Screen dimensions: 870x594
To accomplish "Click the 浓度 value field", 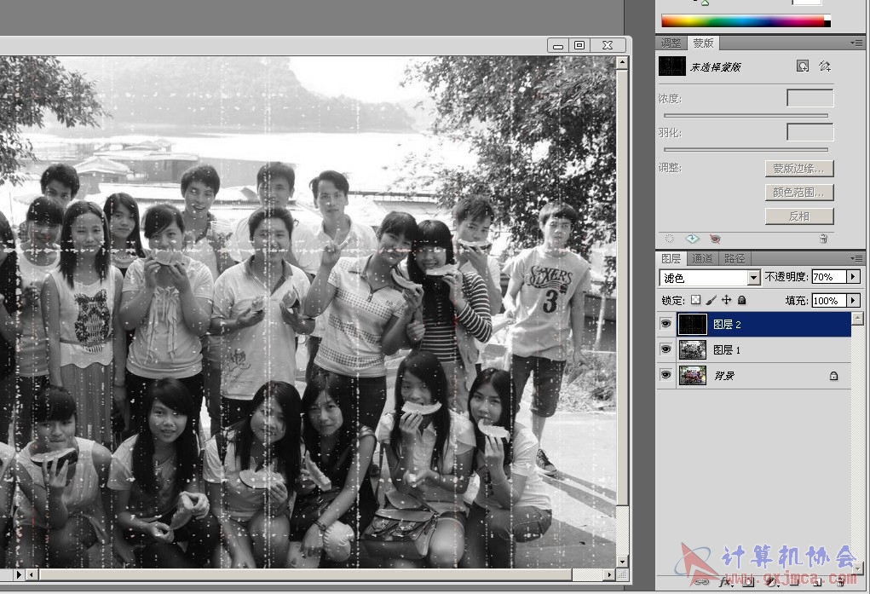I will click(810, 98).
